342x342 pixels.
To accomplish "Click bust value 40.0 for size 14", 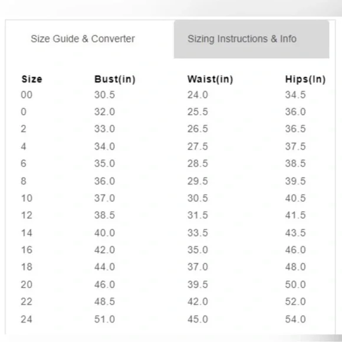I will pos(105,233).
